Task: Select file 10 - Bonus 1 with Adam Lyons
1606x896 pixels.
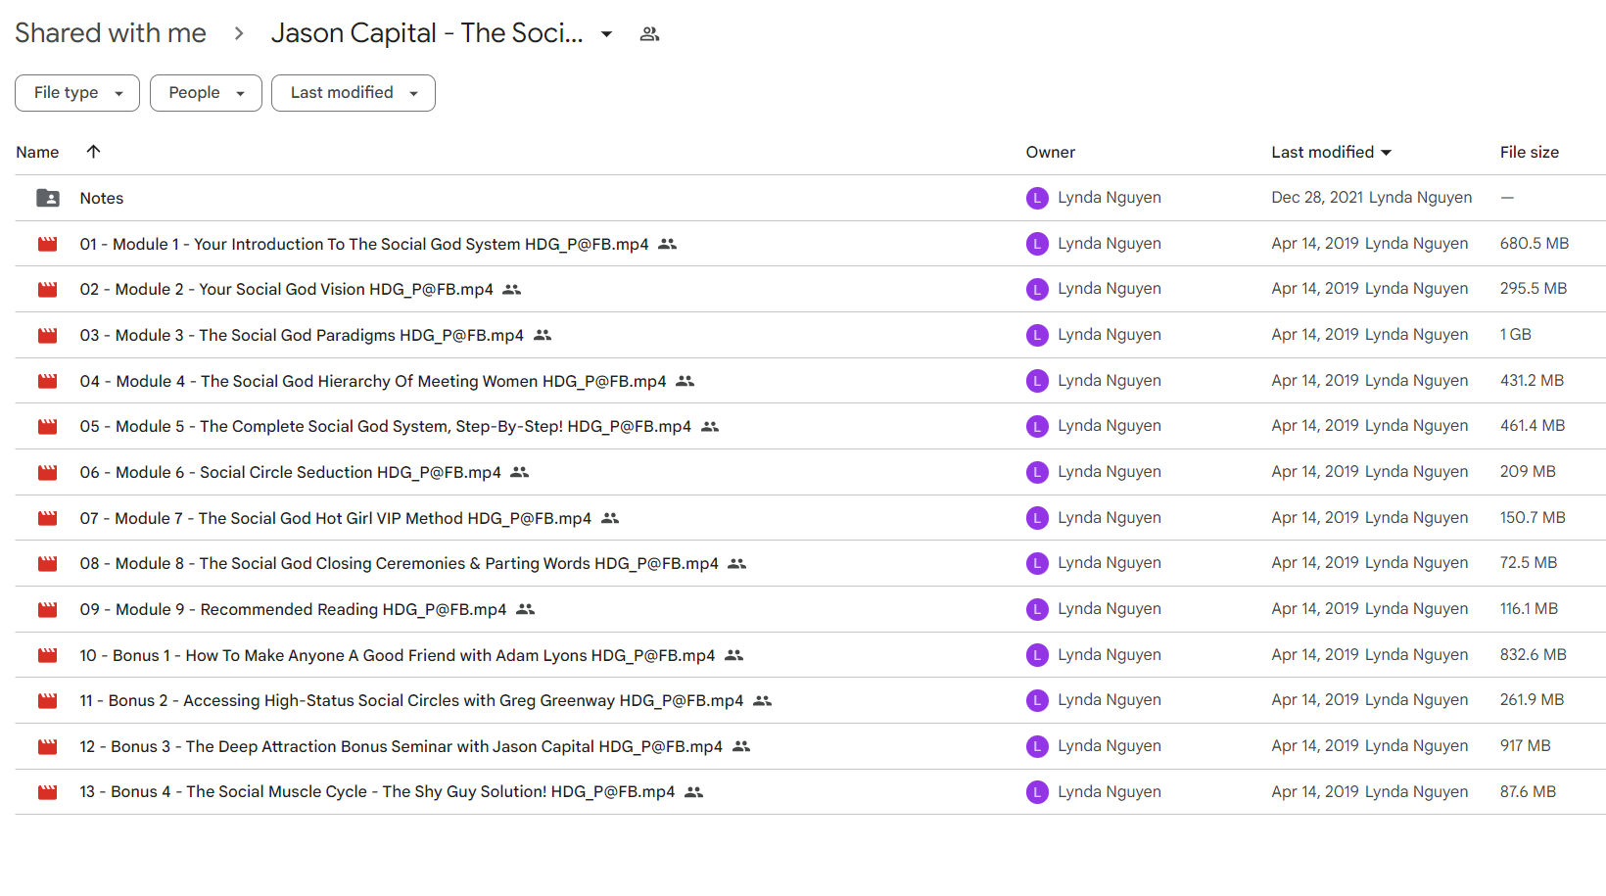Action: [398, 655]
